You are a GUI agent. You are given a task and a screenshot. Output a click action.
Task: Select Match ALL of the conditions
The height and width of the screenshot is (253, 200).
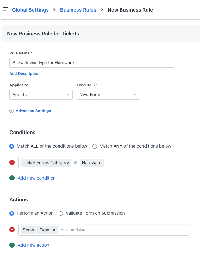point(12,146)
